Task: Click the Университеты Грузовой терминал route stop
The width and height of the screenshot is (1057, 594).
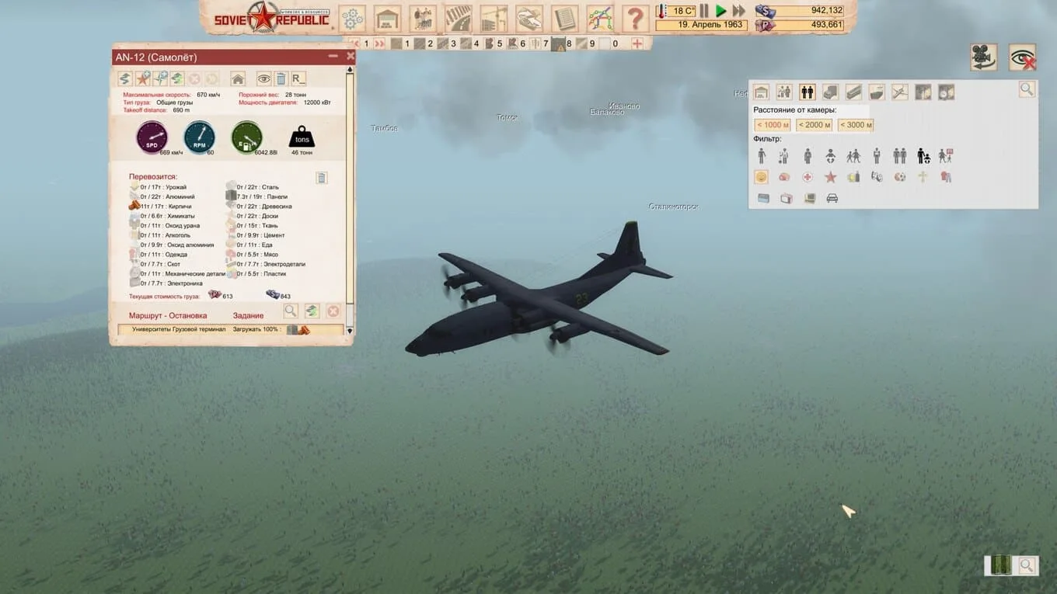Action: (x=179, y=329)
